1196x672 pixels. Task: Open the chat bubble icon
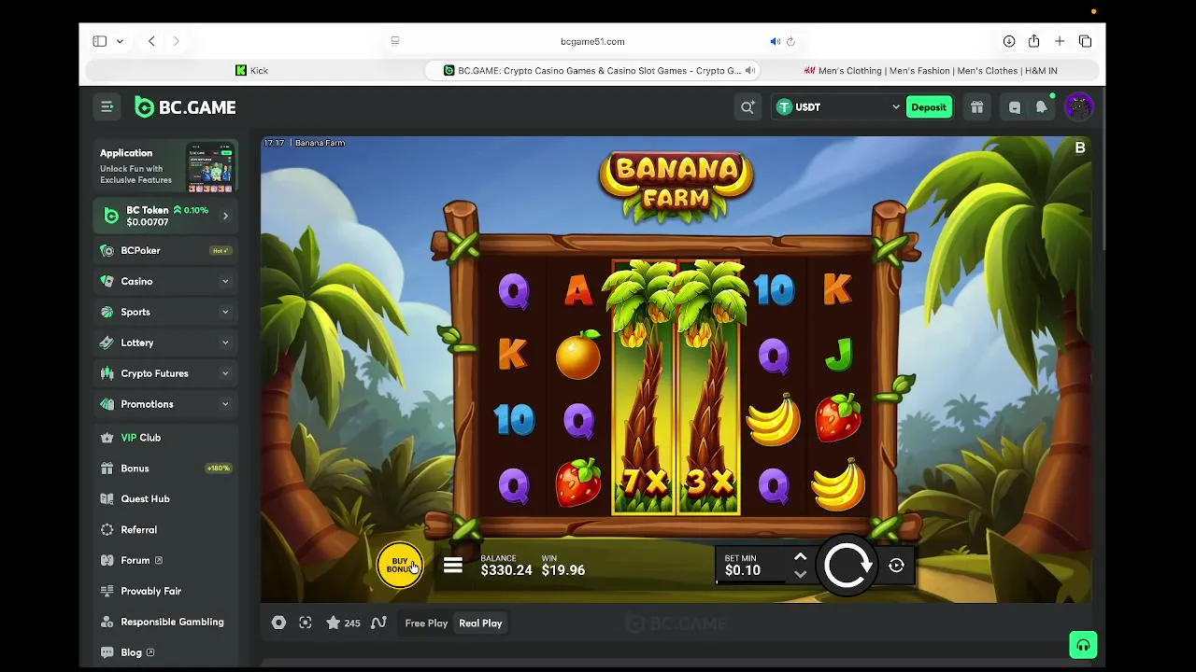(1015, 107)
